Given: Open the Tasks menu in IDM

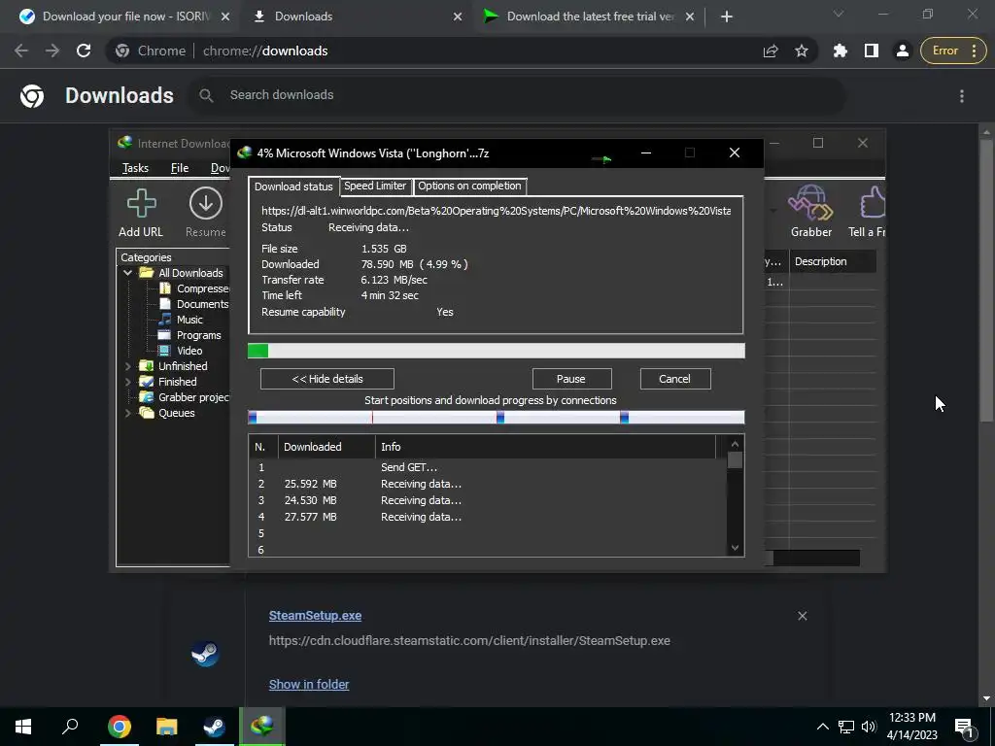Looking at the screenshot, I should (x=135, y=168).
